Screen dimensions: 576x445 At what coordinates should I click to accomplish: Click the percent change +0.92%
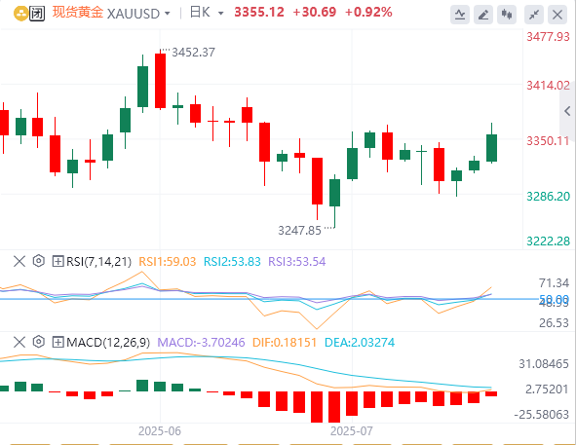click(368, 13)
